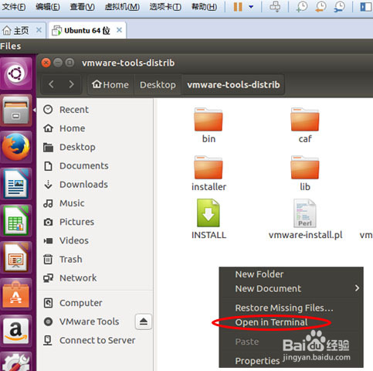
Task: Revert to snapshot using clock-arrow icon
Action: [x=320, y=7]
